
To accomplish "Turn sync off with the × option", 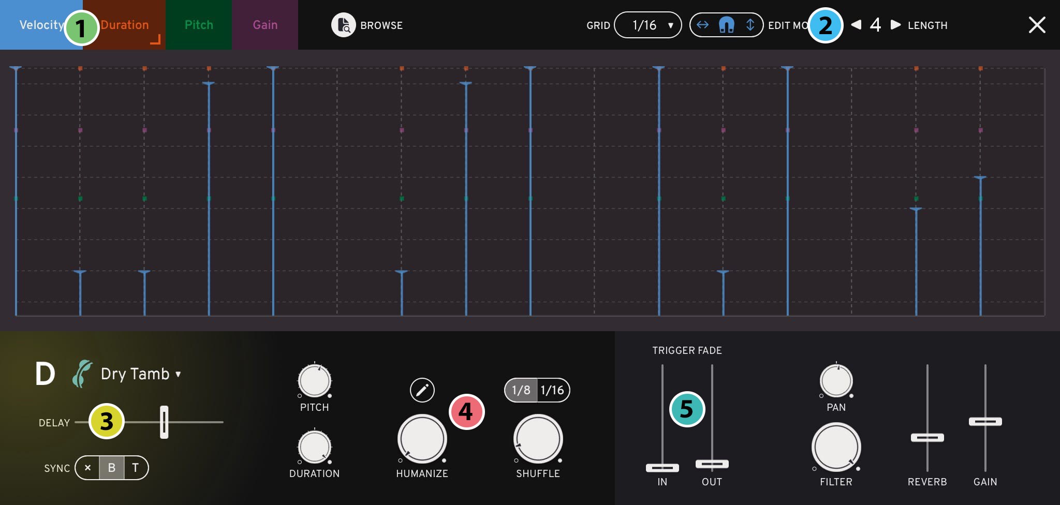I will point(87,468).
